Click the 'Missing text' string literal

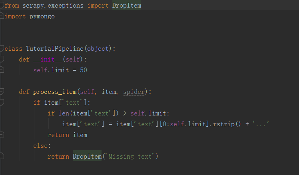(x=130, y=157)
